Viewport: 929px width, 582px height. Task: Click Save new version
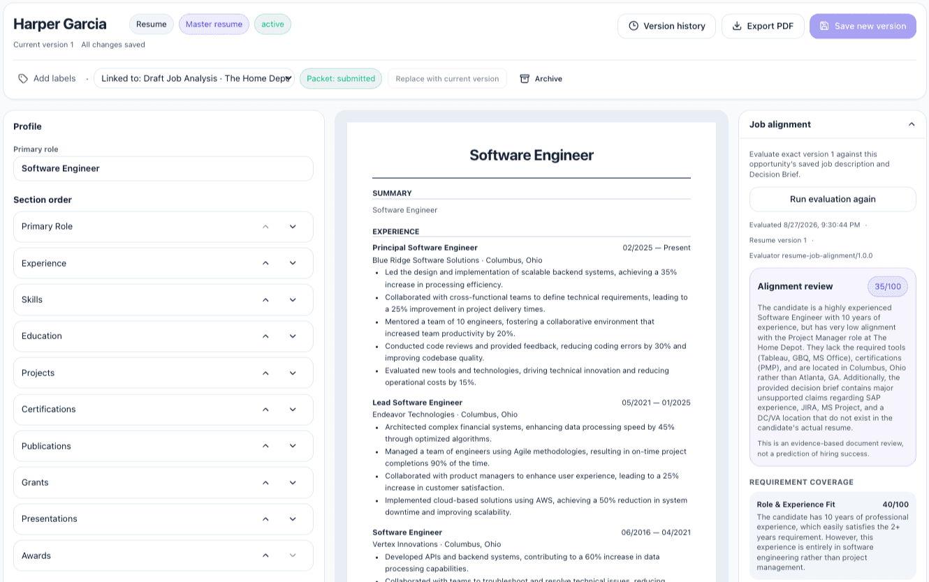point(863,26)
